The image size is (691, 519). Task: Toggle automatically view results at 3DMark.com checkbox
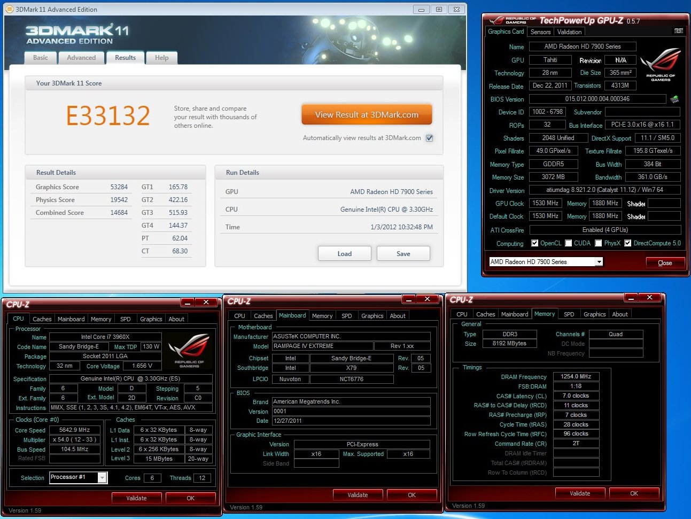click(x=429, y=138)
